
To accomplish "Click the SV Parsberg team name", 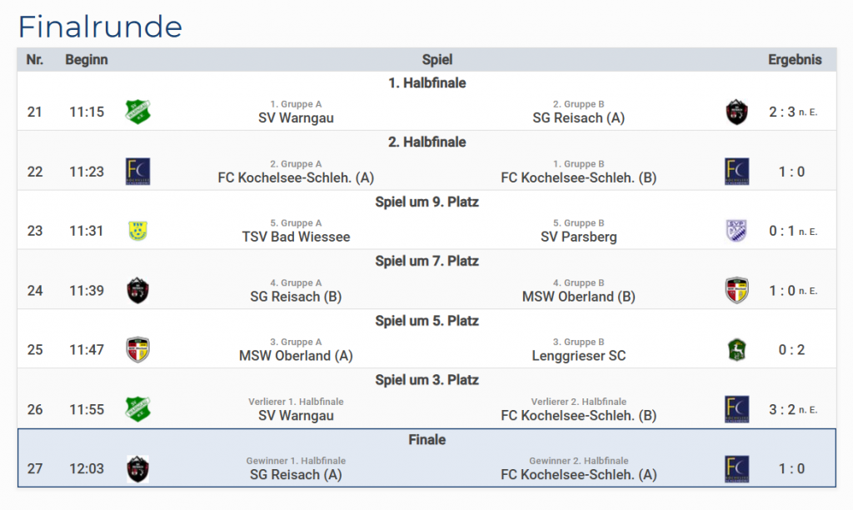I will tap(579, 237).
